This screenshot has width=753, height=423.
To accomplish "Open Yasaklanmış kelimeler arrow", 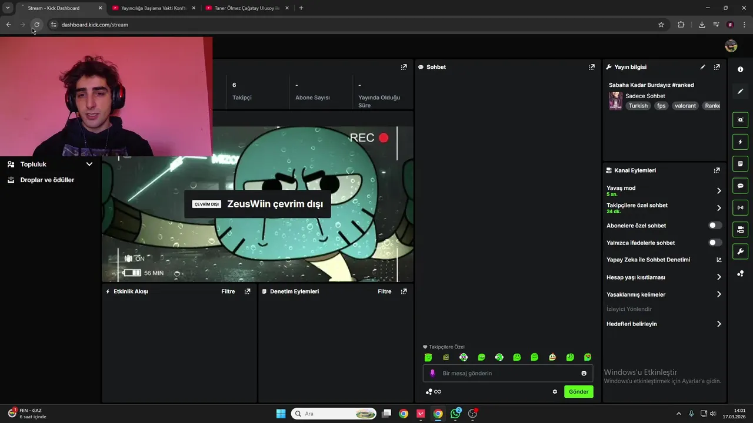I will [x=718, y=294].
